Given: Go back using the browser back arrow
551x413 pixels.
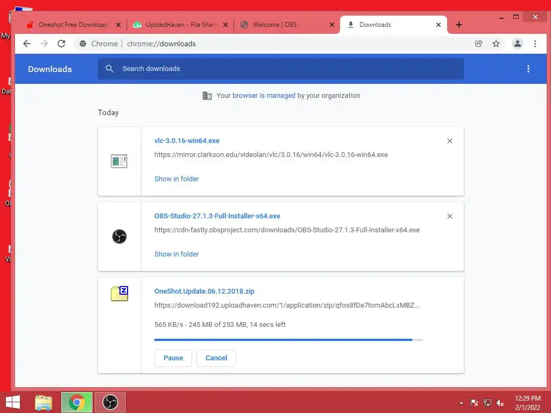Looking at the screenshot, I should pos(27,44).
